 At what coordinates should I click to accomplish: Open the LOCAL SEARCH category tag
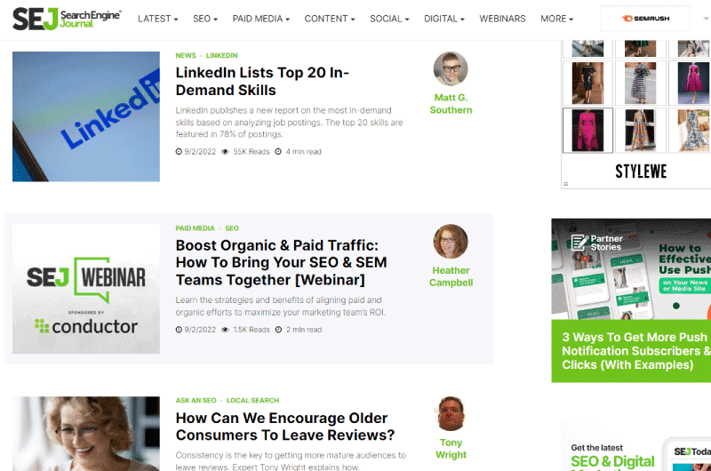point(252,400)
